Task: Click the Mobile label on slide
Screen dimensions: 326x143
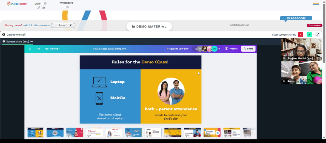Action: pos(118,98)
